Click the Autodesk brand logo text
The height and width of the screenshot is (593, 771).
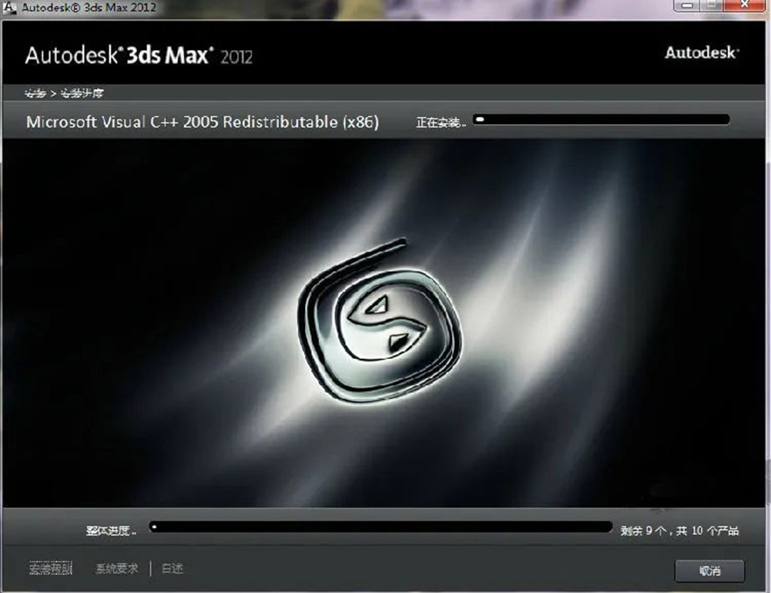pos(702,53)
